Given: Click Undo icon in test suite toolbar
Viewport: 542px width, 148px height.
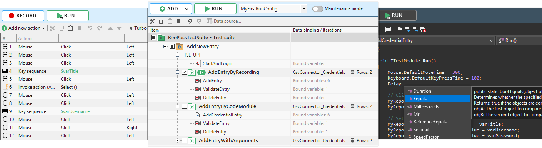Looking at the screenshot, I should pos(190,21).
